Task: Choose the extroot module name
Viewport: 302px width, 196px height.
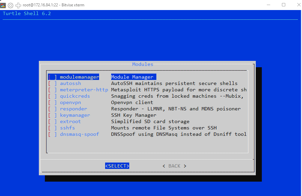Action: pos(70,121)
